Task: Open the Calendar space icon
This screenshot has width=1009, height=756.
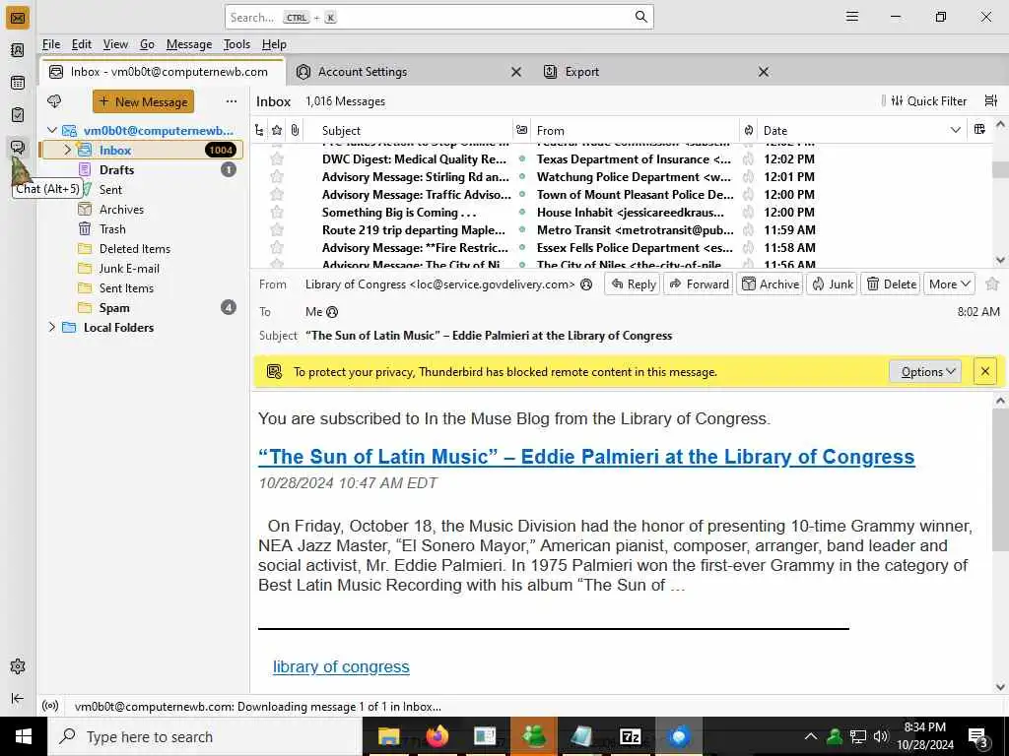Action: click(18, 83)
